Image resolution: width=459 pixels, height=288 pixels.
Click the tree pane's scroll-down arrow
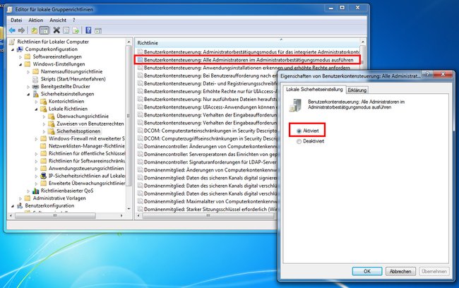[129, 209]
